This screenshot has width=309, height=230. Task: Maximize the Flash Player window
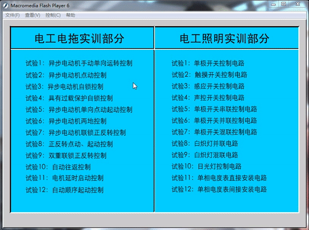pyautogui.click(x=283, y=4)
